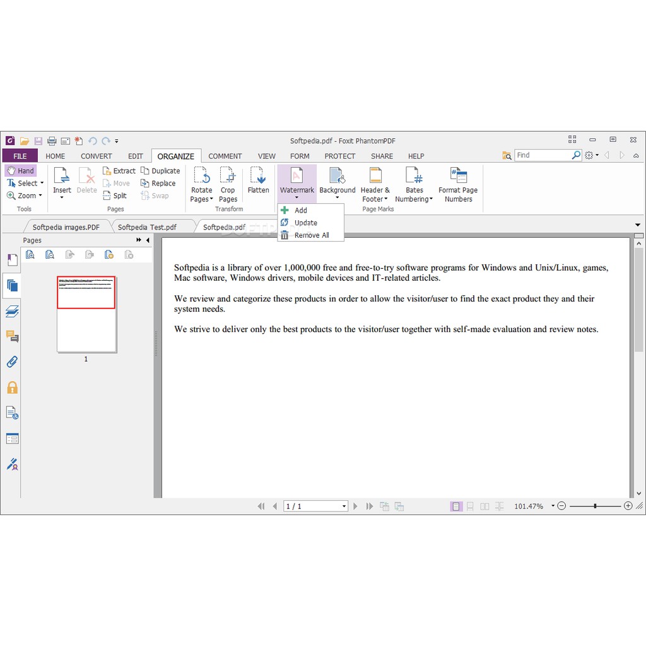Switch to the CONVERT ribbon tab
This screenshot has height=646, width=646.
tap(97, 156)
